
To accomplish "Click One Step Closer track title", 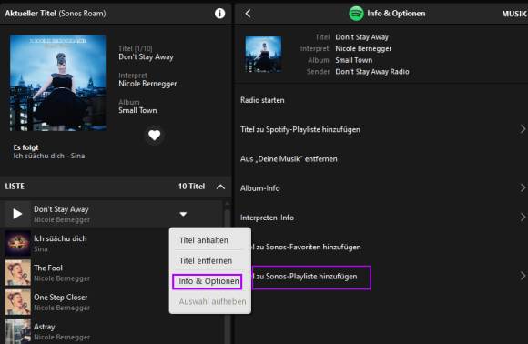I will 61,298.
